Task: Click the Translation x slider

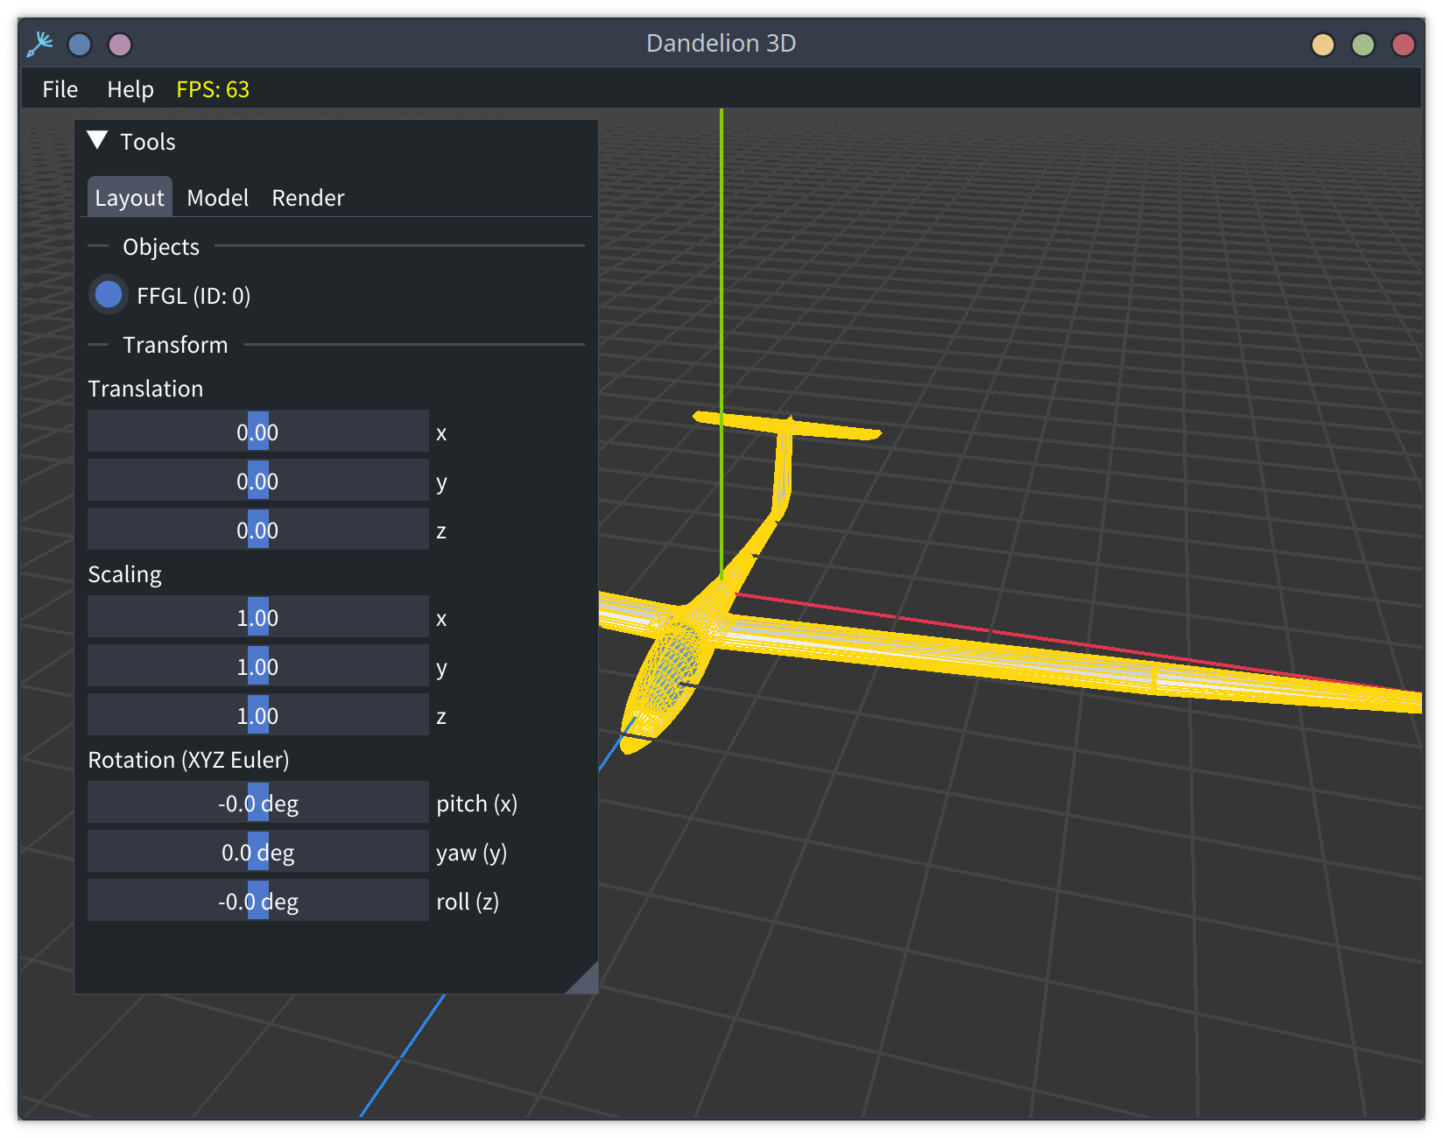Action: pos(257,432)
